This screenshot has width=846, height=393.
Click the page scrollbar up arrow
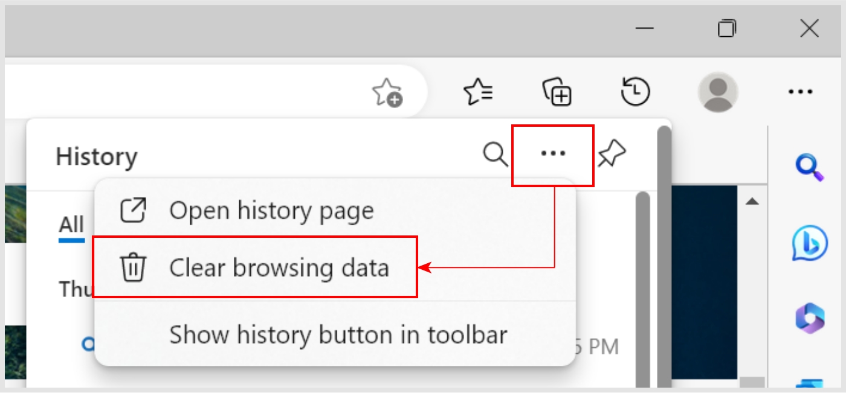(752, 201)
